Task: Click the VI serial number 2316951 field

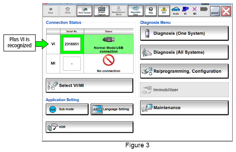Action: click(x=72, y=44)
